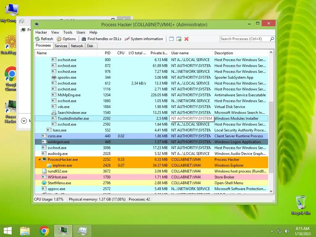The image size is (316, 237).
Task: Sort by the I/O total column header
Action: [137, 53]
